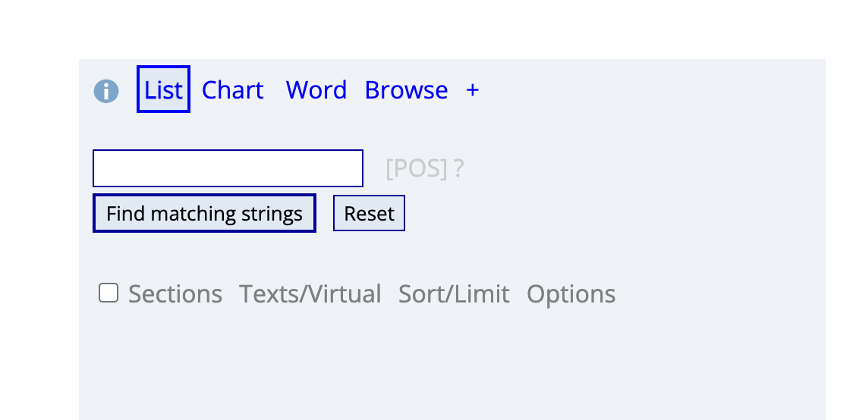The image size is (859, 420).
Task: Open the Options section
Action: click(x=571, y=294)
